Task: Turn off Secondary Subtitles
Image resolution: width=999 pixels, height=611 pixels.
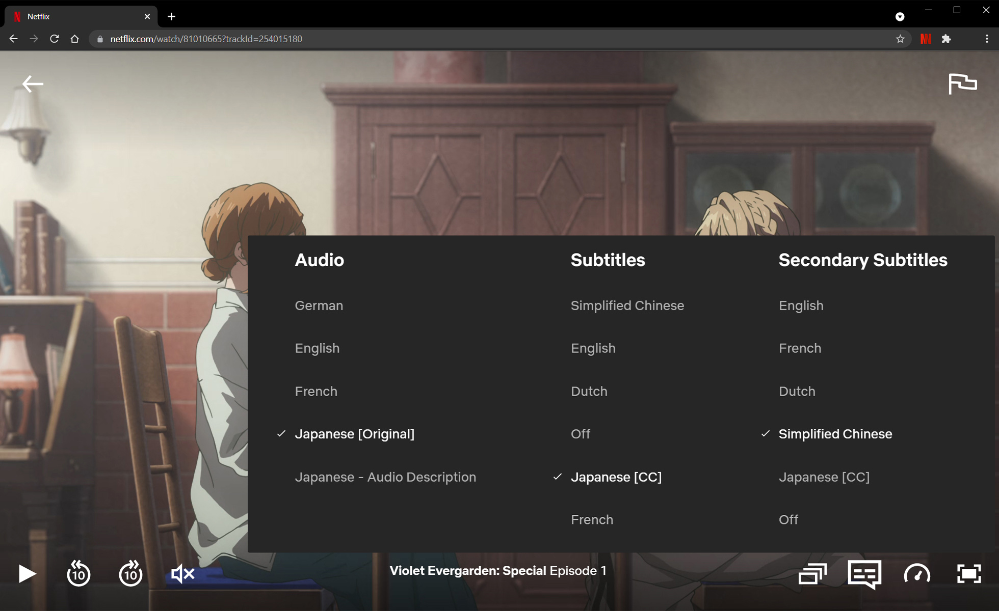Action: (x=788, y=520)
